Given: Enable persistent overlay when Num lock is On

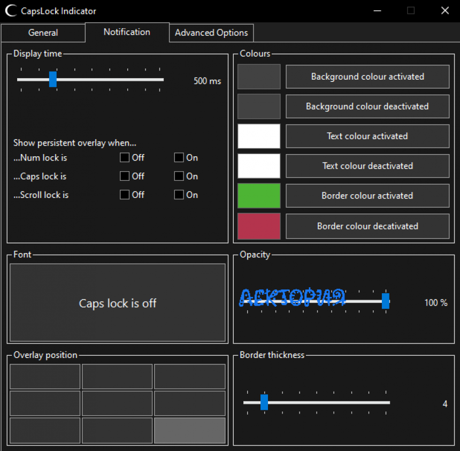Looking at the screenshot, I should coord(179,157).
